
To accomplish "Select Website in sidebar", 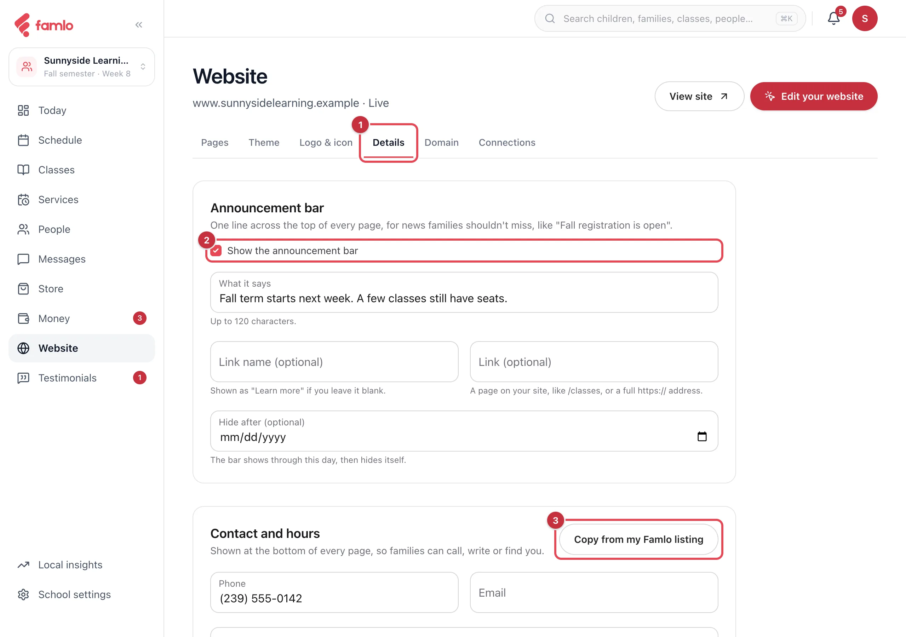I will (x=82, y=348).
